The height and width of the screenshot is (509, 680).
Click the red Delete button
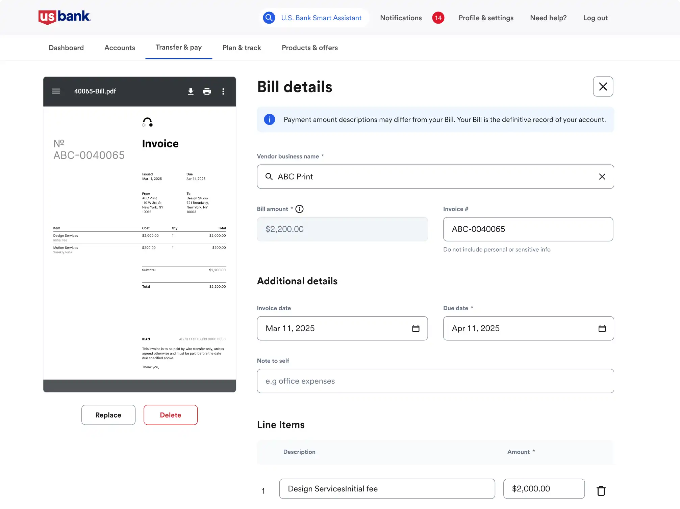[x=170, y=415]
